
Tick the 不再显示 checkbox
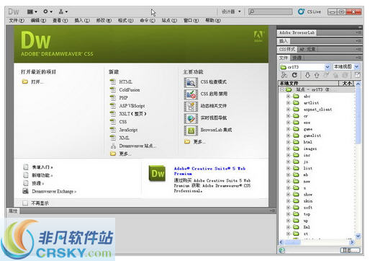[x=25, y=203]
